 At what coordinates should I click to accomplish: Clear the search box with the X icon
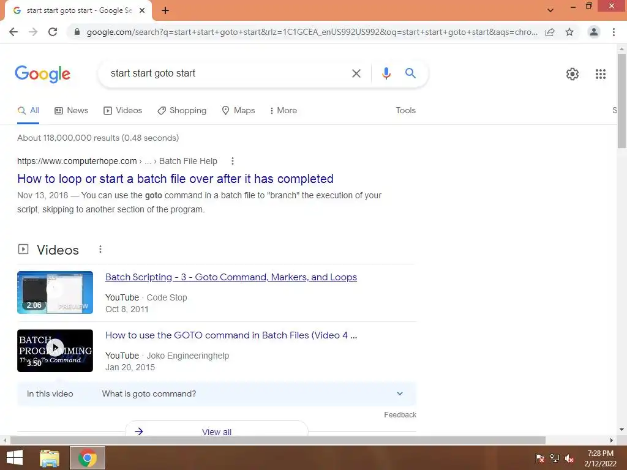click(356, 73)
